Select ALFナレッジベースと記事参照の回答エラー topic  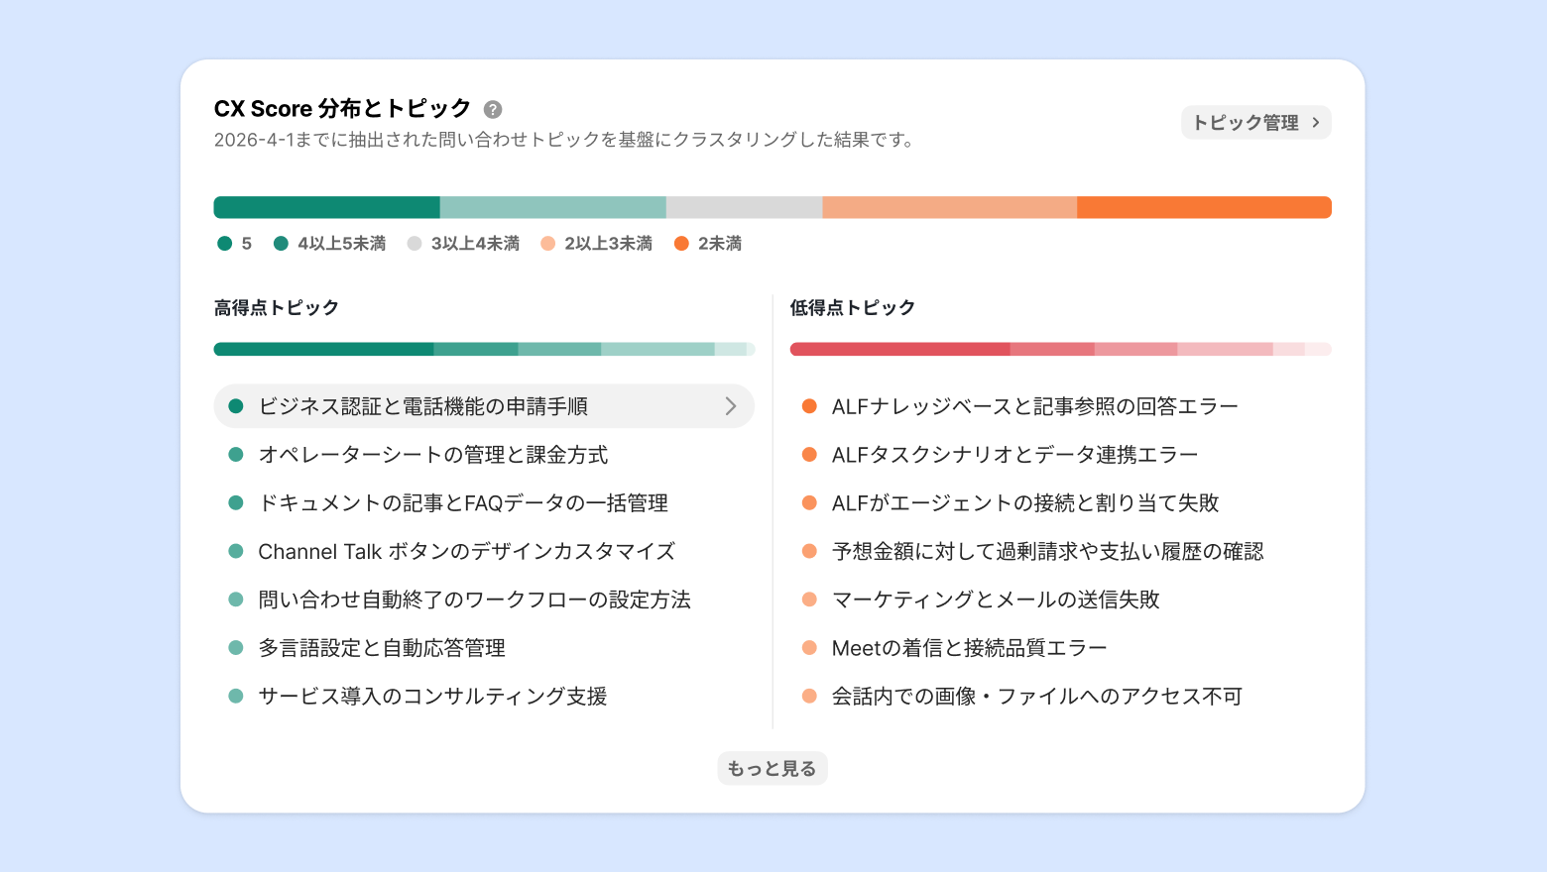point(1034,406)
